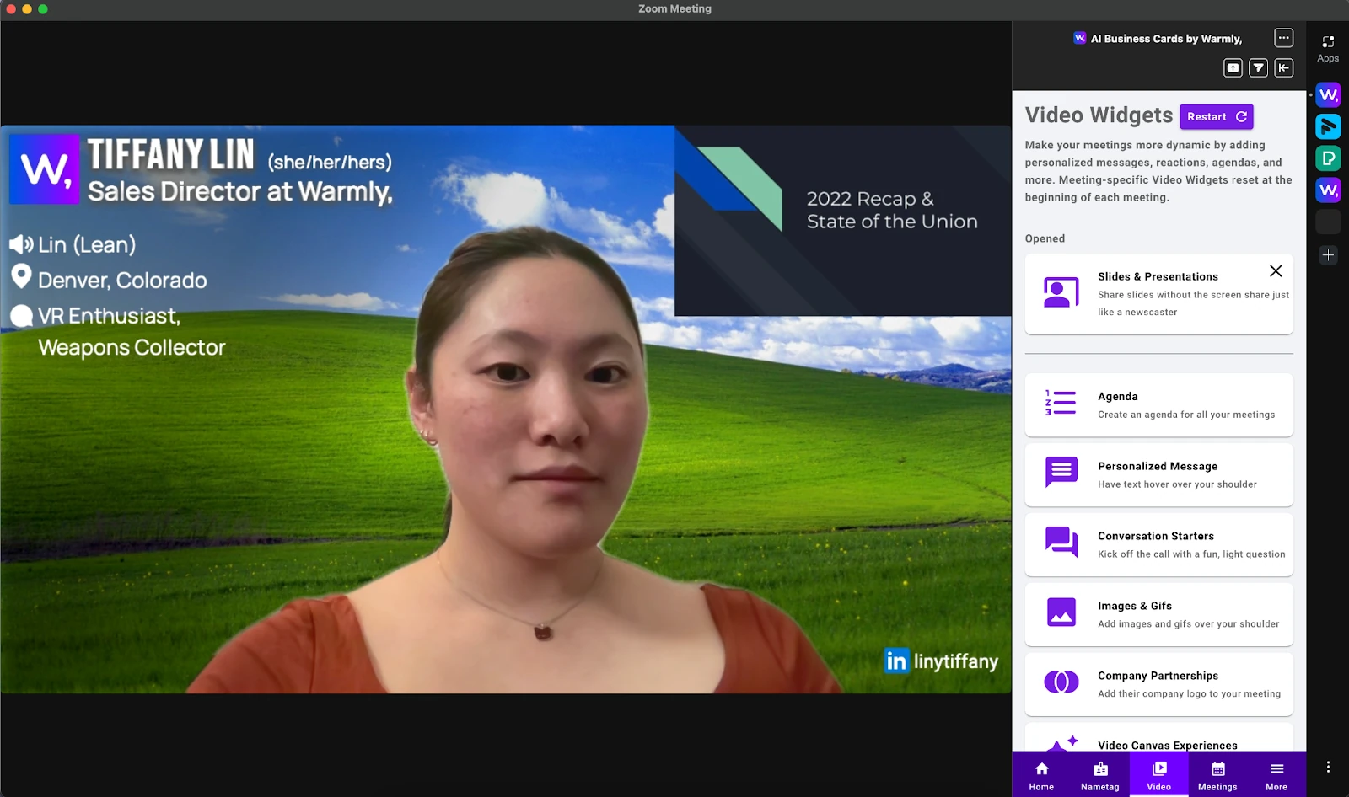Restart the Video Widgets

[1216, 117]
